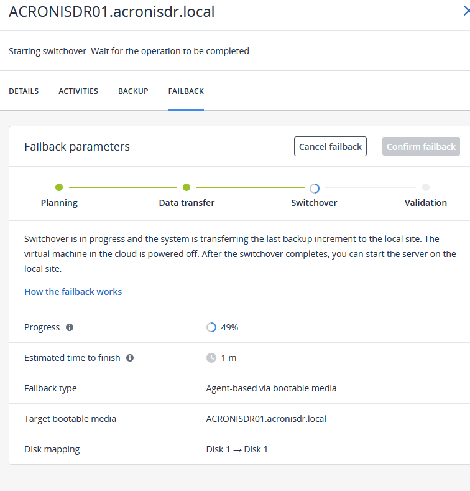The height and width of the screenshot is (491, 470).
Task: Click the progress spinner next to 49%
Action: 211,327
